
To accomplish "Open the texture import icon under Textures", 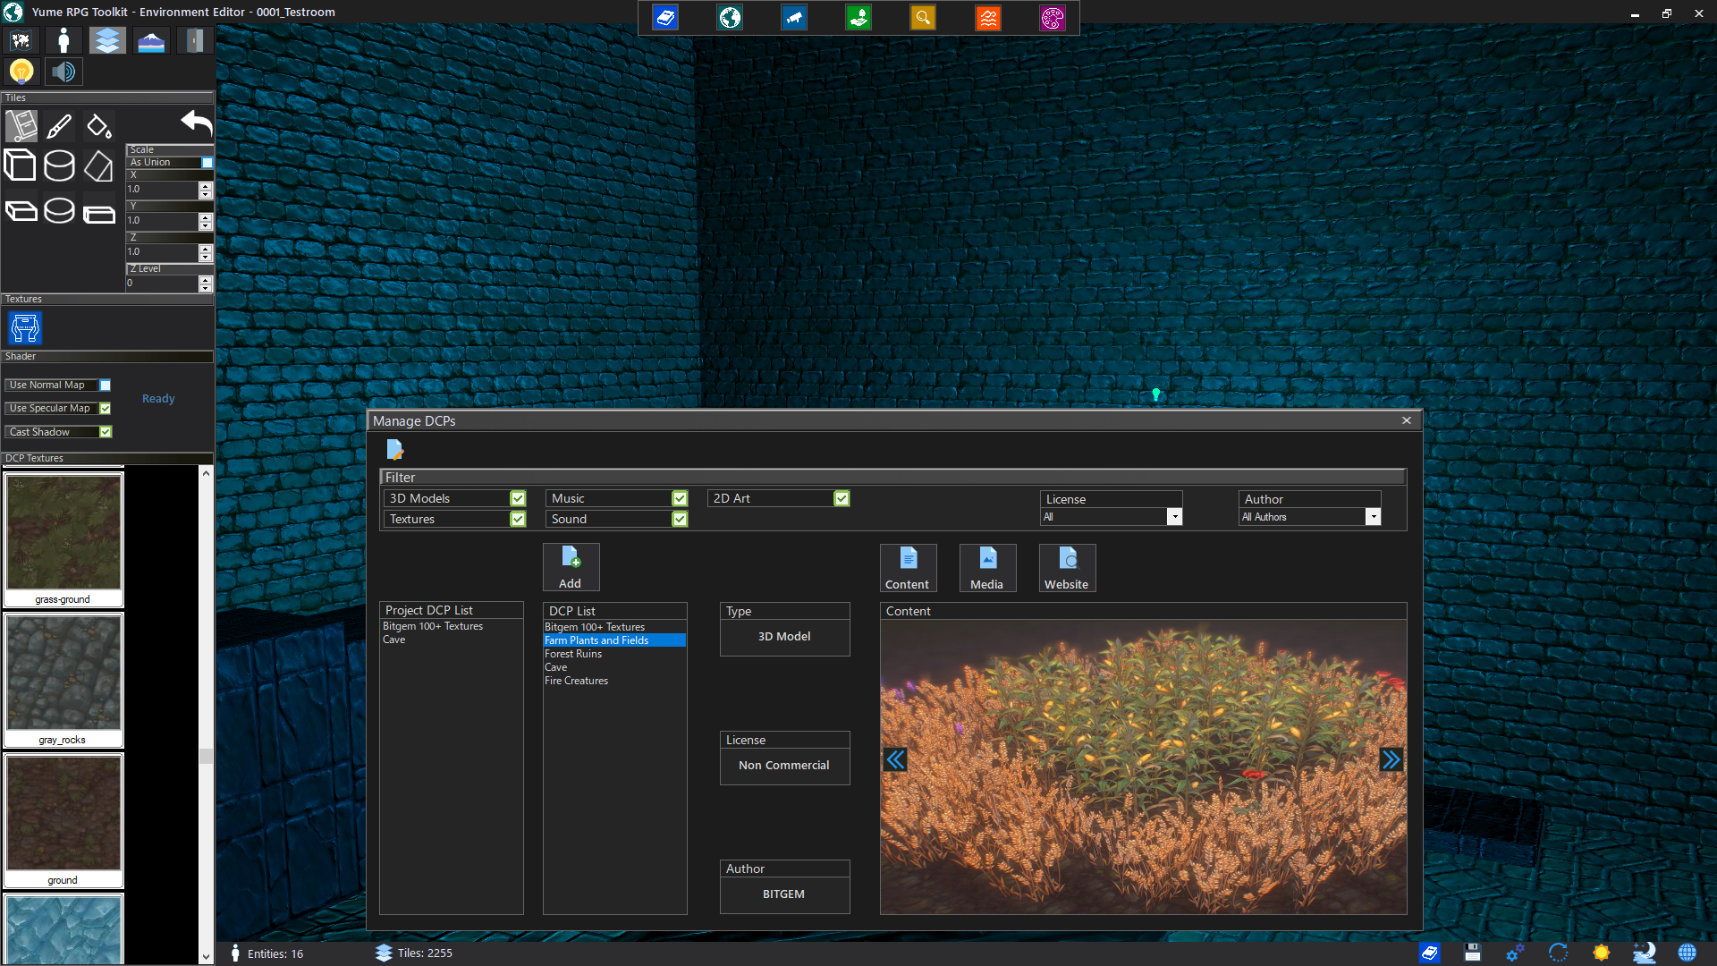I will (x=25, y=328).
